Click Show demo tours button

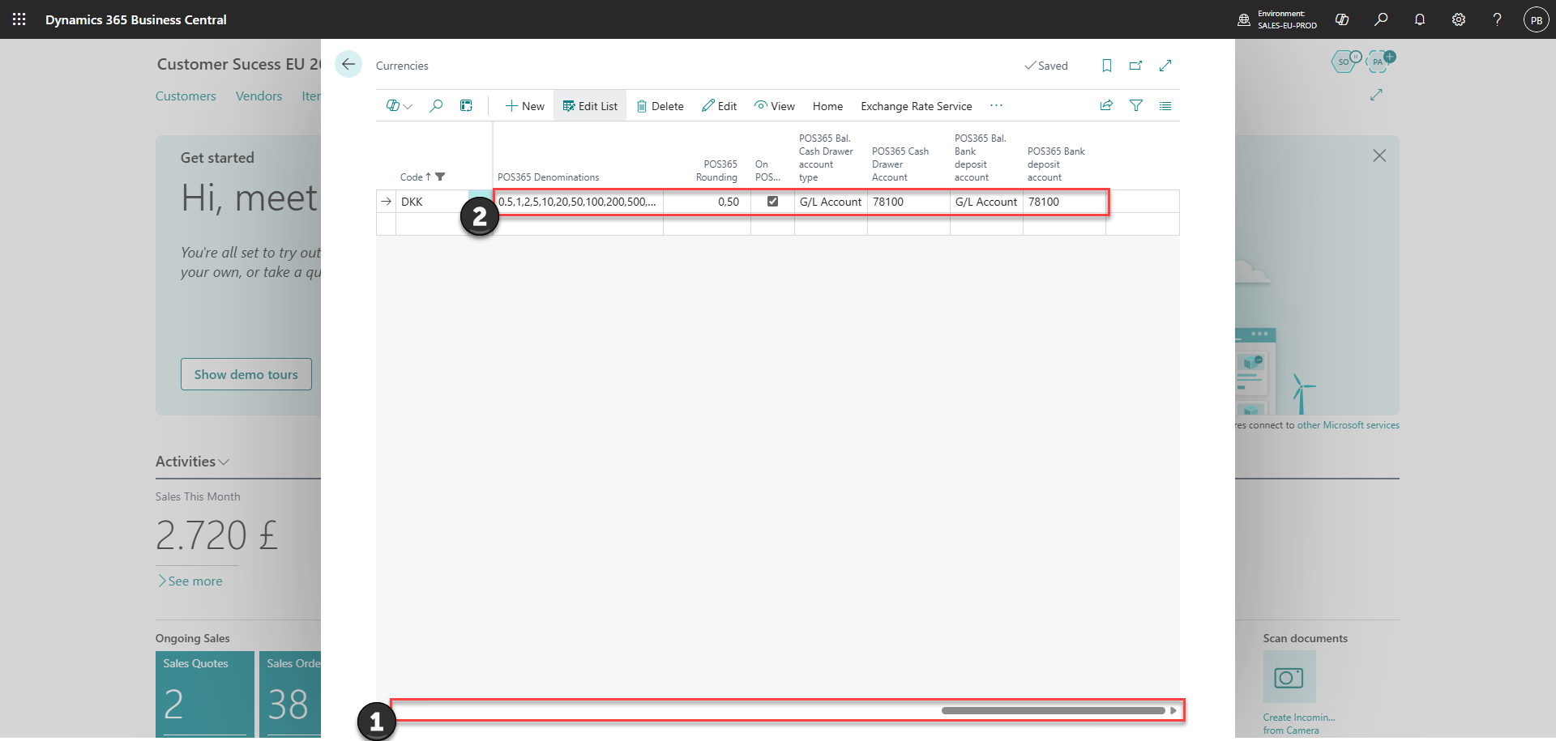point(246,374)
